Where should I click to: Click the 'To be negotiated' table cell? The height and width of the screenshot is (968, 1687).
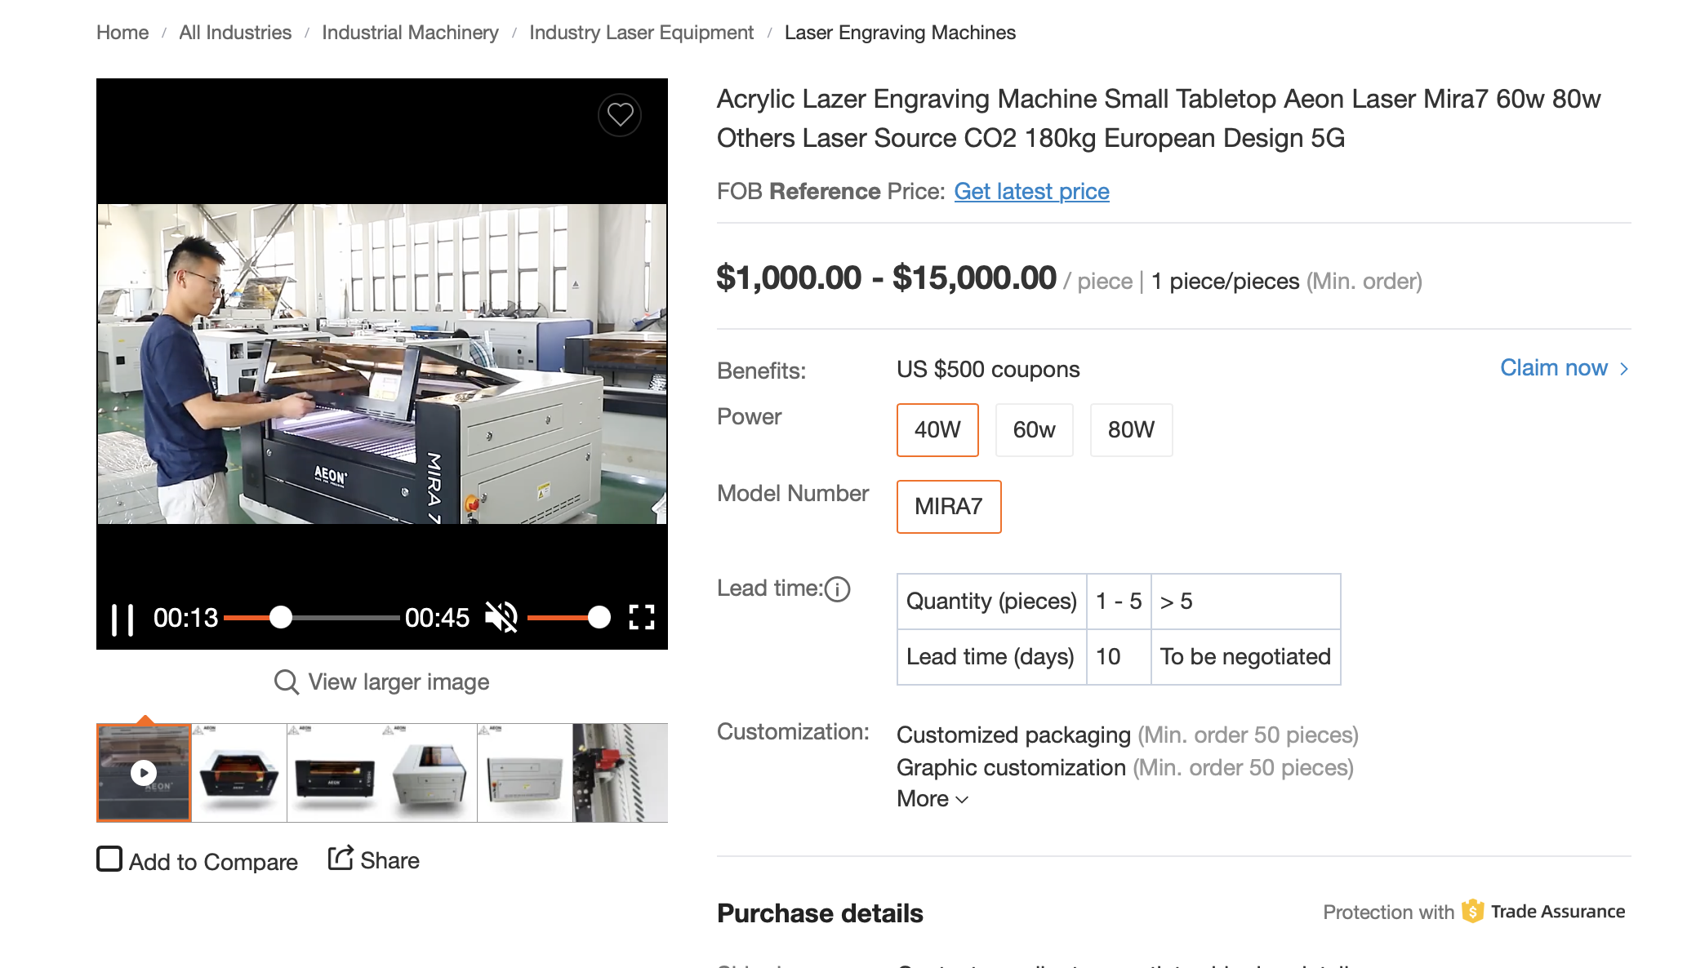coord(1245,657)
